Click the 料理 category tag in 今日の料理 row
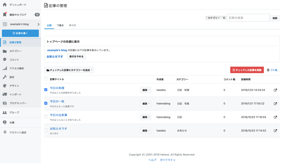The width and height of the screenshot is (283, 163). 187,90
